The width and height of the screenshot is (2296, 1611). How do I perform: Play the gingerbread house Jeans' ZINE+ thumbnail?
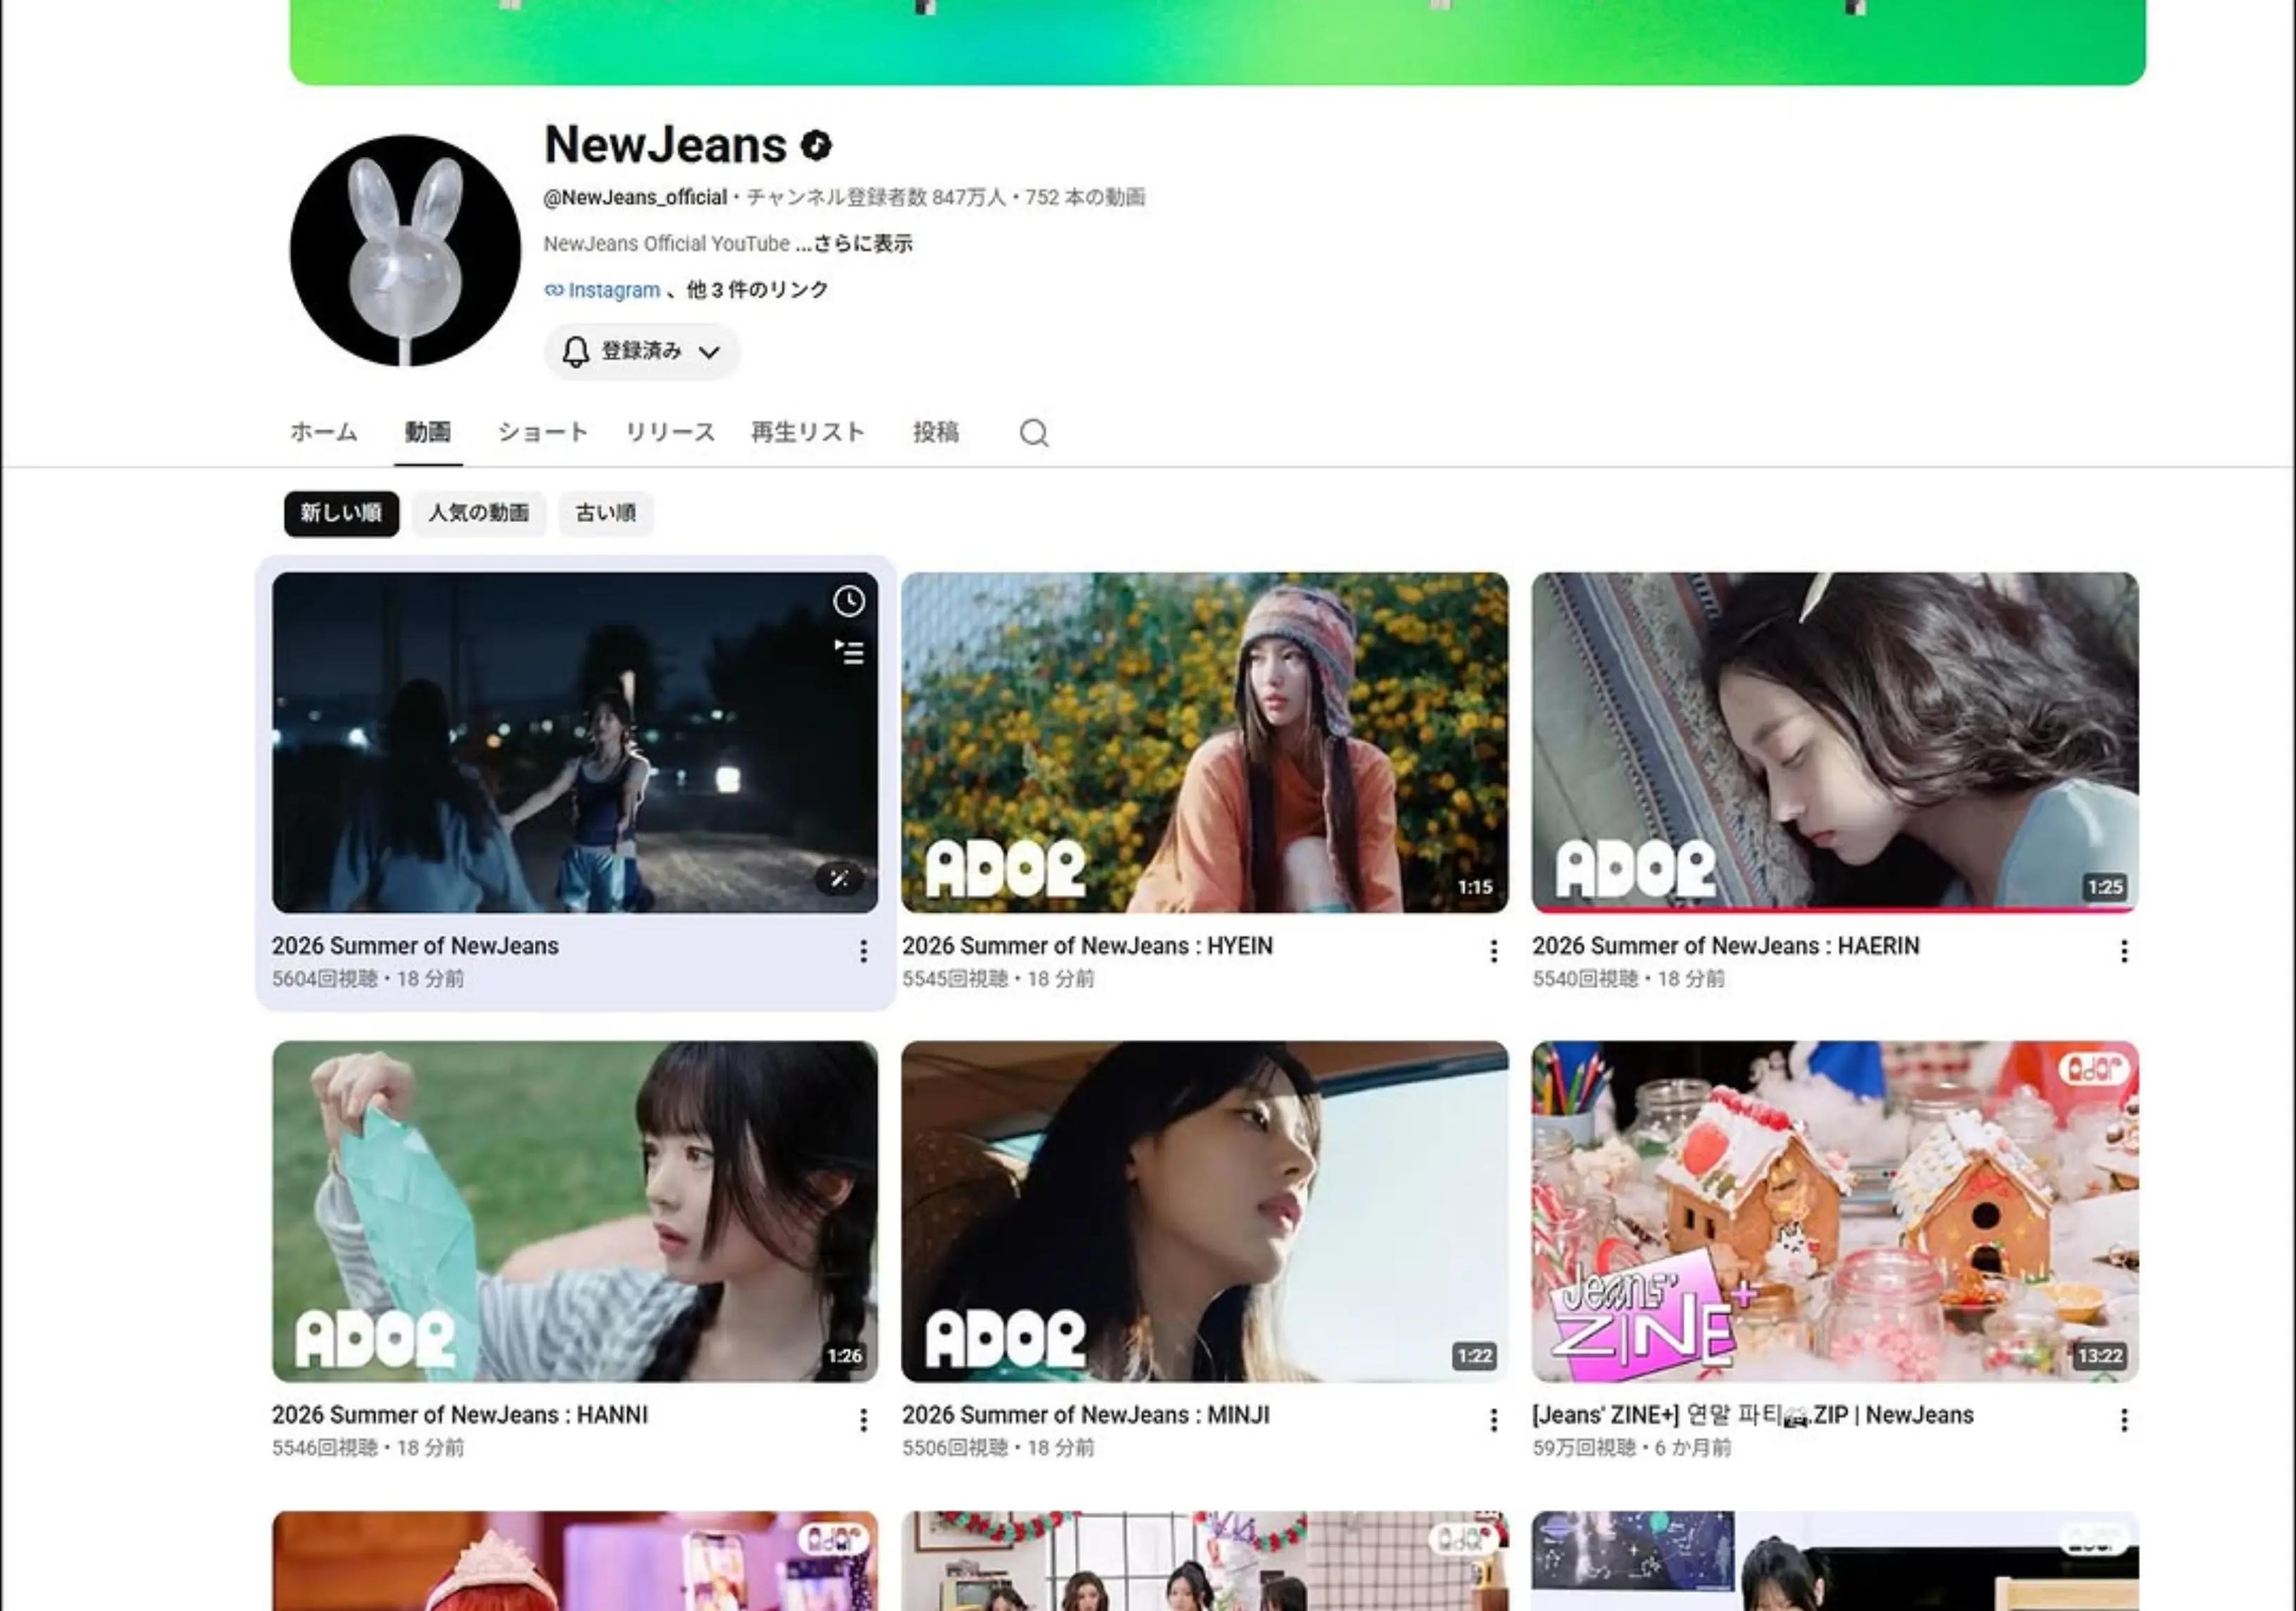(1835, 1212)
